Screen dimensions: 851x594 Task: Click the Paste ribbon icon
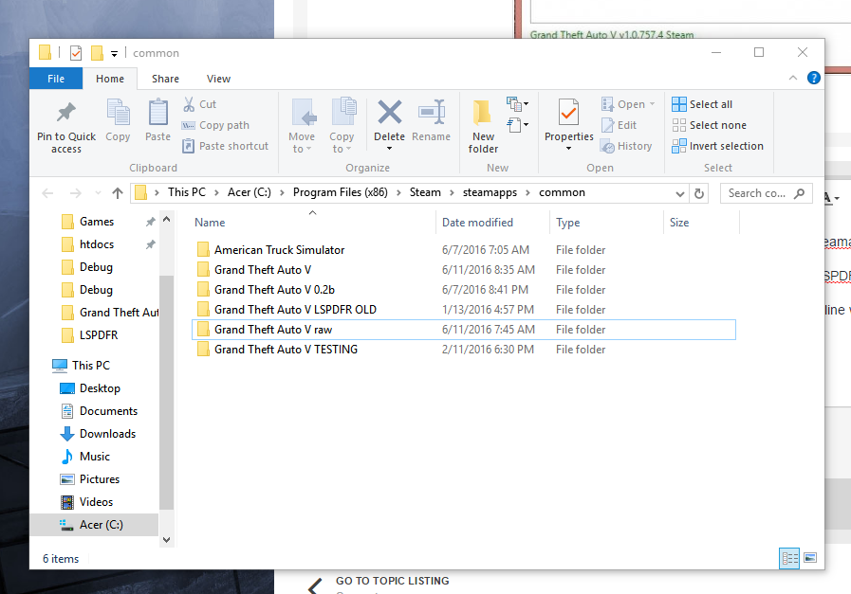[x=157, y=112]
